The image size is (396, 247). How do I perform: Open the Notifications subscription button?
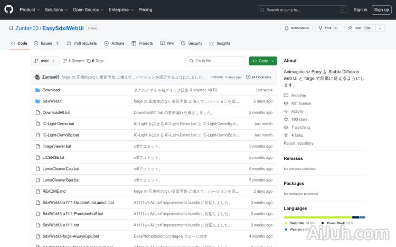pyautogui.click(x=296, y=28)
